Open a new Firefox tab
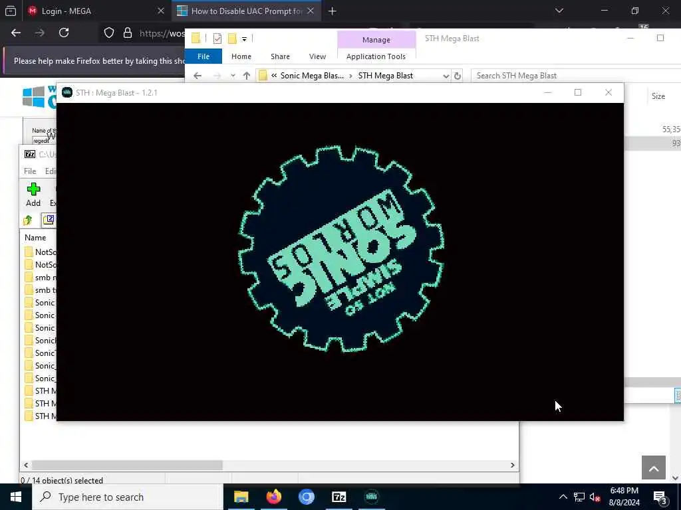The image size is (681, 510). [x=333, y=11]
